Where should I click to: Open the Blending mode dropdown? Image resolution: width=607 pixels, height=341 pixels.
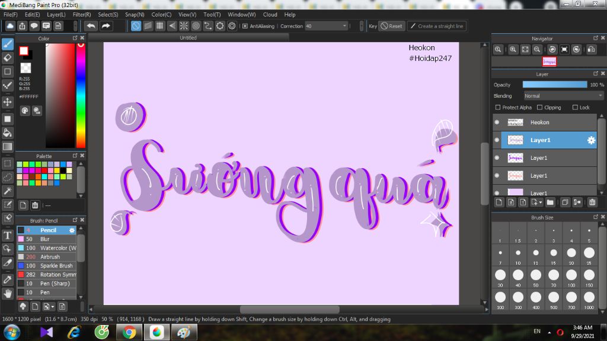(563, 96)
